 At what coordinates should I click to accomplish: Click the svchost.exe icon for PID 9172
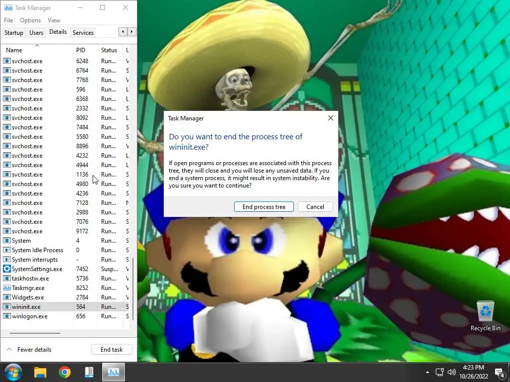[x=6, y=231]
